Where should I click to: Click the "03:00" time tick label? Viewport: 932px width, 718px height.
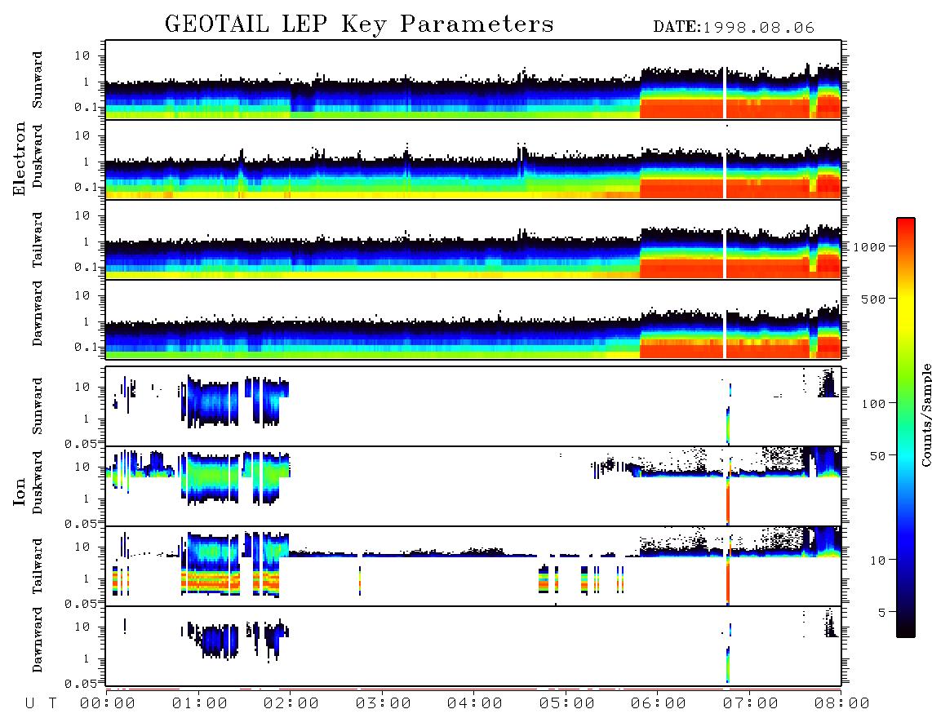click(384, 703)
